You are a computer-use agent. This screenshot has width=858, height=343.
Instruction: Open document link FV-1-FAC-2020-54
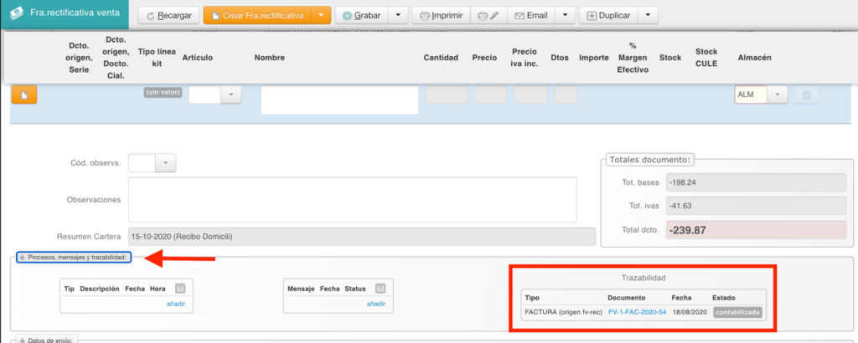637,312
